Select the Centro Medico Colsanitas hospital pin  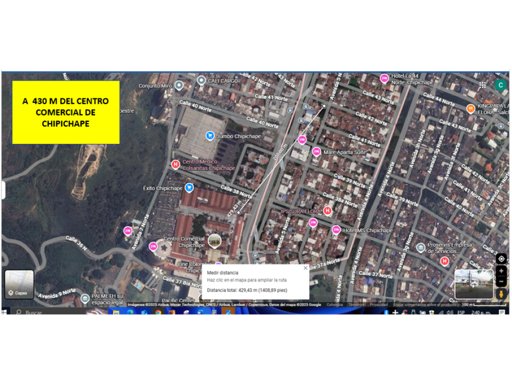pyautogui.click(x=176, y=164)
